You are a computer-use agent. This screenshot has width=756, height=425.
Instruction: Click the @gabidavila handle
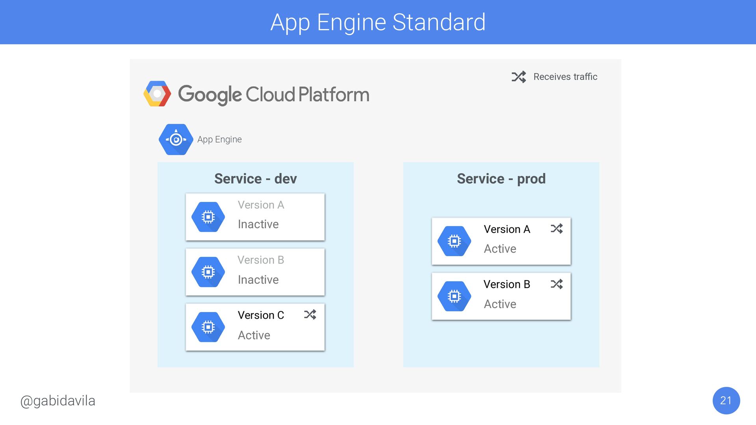[58, 401]
